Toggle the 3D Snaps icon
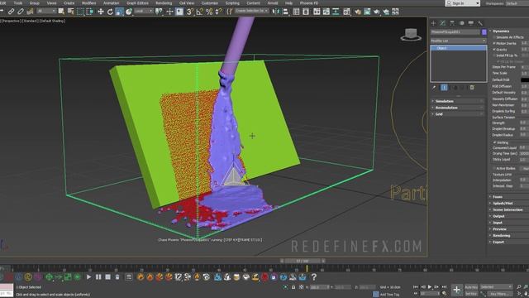The width and height of the screenshot is (529, 298). (190, 12)
